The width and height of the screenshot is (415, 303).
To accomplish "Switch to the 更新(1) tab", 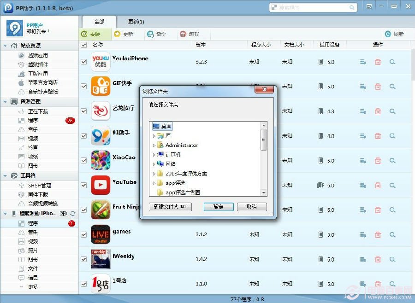I will tap(136, 22).
